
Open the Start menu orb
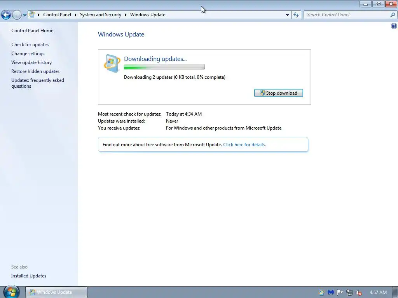11,292
